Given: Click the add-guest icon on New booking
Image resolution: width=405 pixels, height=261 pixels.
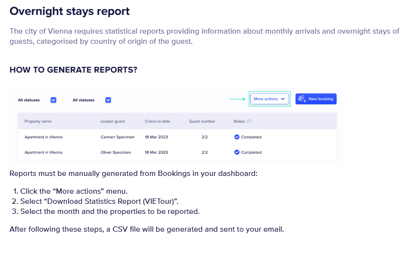Looking at the screenshot, I should point(302,99).
